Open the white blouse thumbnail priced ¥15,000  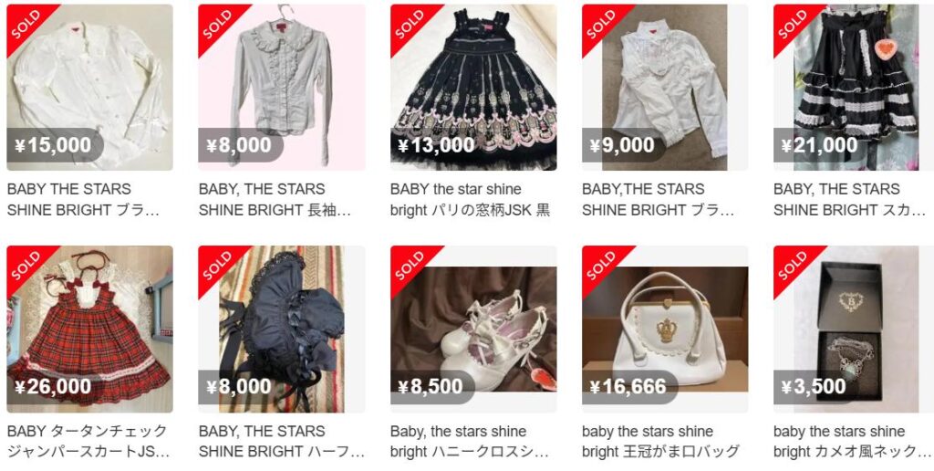[90, 88]
